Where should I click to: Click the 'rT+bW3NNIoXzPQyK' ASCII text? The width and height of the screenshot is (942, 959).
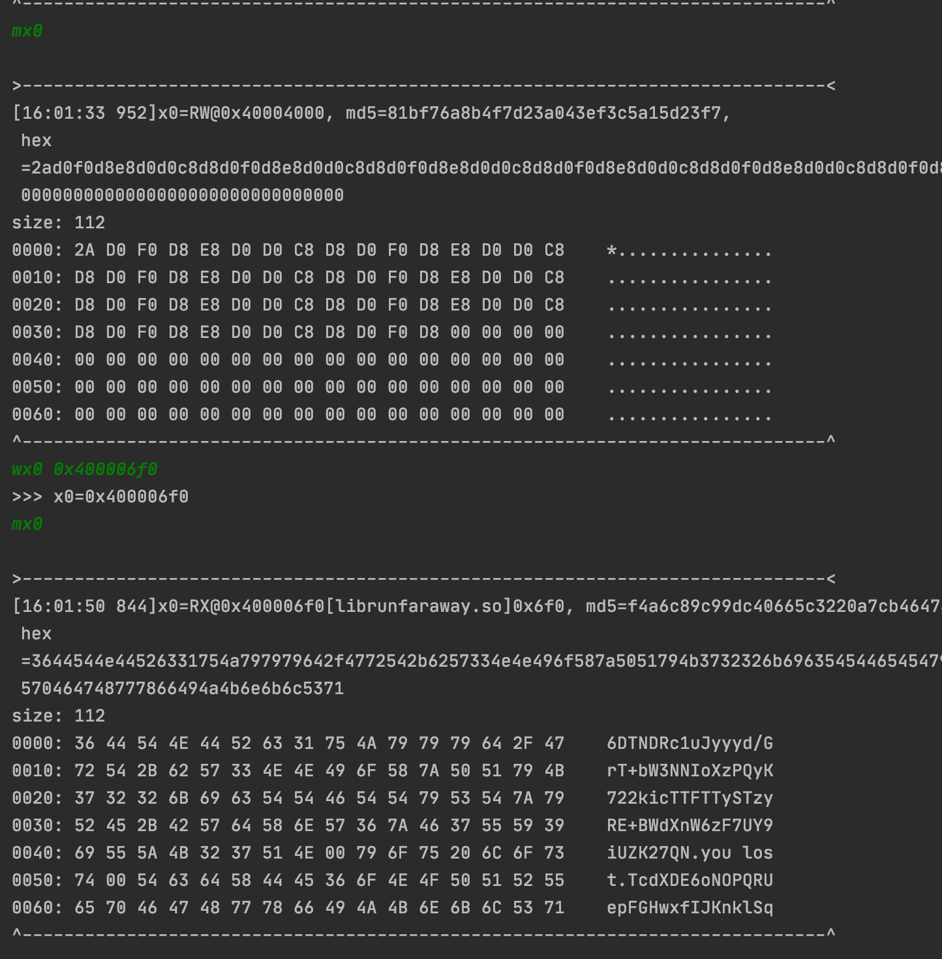[690, 770]
